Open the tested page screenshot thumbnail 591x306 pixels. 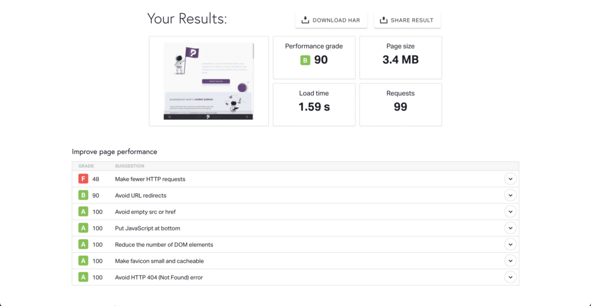coord(208,81)
